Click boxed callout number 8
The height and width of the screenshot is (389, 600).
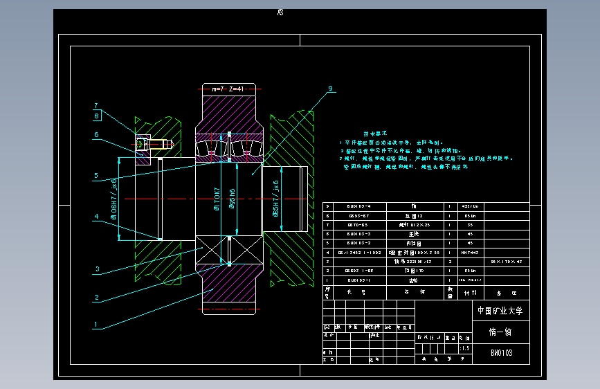pos(97,116)
